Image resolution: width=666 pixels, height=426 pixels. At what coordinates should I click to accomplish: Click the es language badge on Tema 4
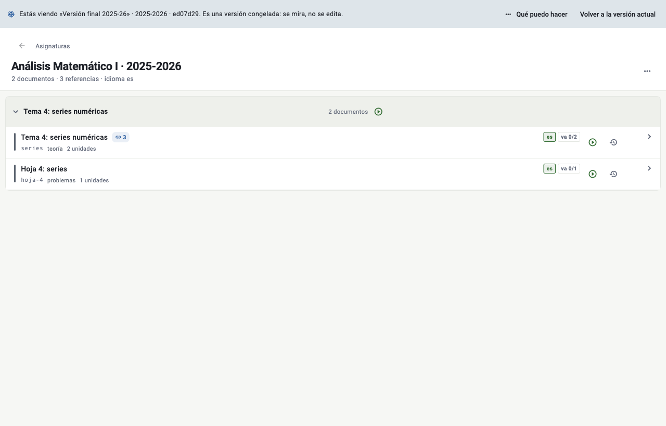point(549,137)
